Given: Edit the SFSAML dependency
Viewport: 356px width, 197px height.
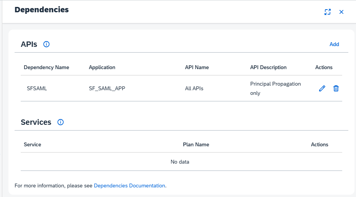Looking at the screenshot, I should click(322, 88).
